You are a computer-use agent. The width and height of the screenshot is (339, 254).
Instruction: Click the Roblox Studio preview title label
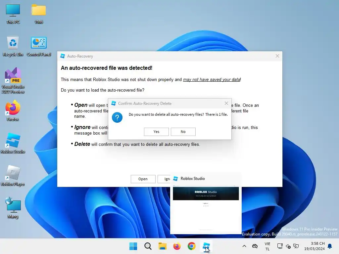193,179
